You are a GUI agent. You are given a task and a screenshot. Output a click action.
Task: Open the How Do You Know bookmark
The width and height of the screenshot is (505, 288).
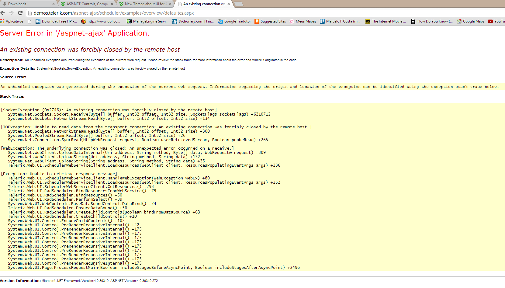(x=432, y=21)
